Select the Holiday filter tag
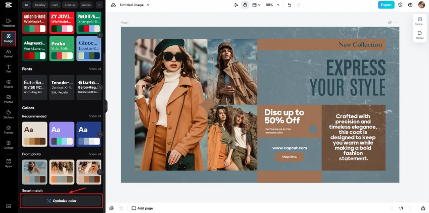Image resolution: width=429 pixels, height=213 pixels. point(40,5)
